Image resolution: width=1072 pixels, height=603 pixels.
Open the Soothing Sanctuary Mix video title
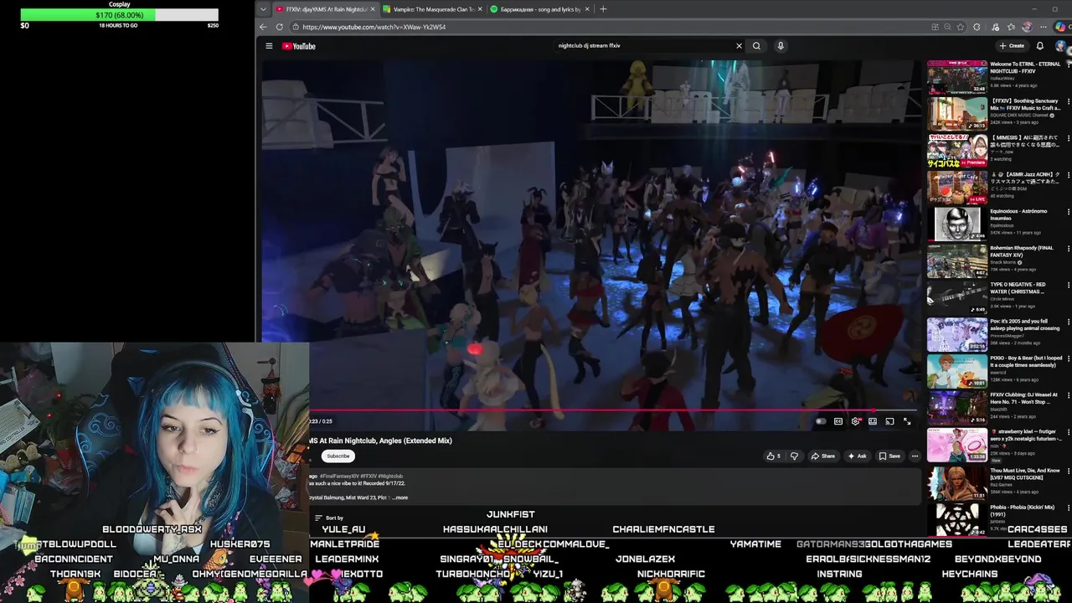coord(1024,104)
